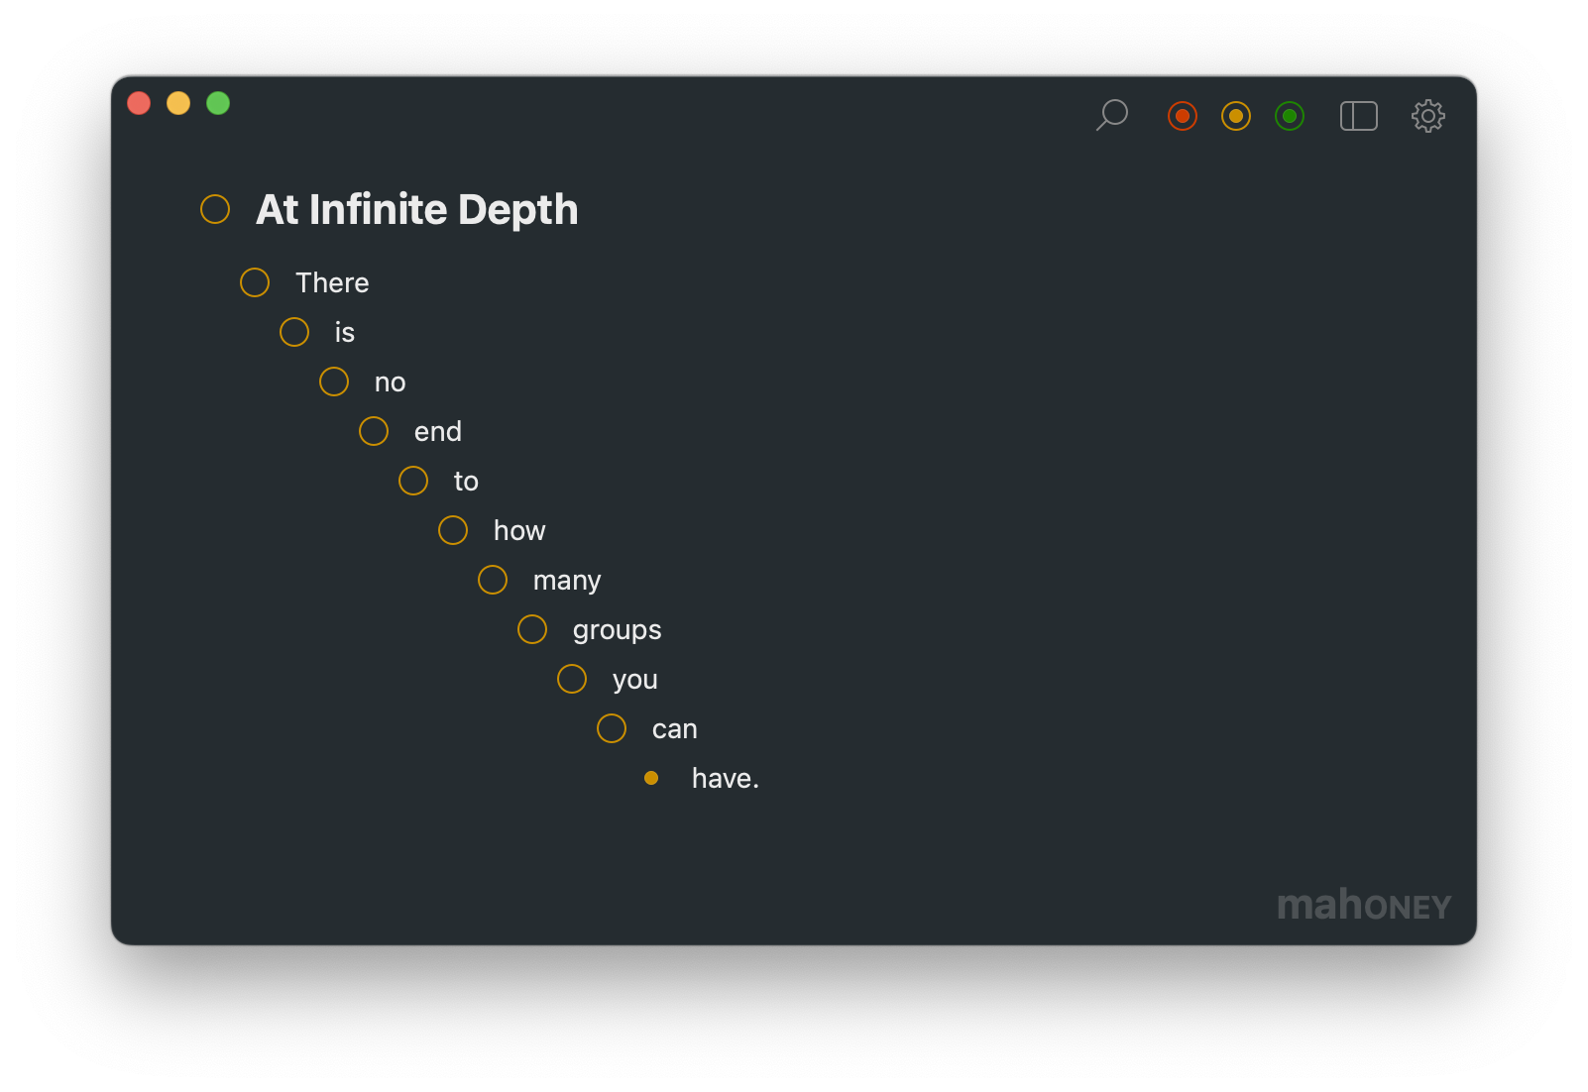Click the circle bullet next to 'how'

click(x=453, y=530)
